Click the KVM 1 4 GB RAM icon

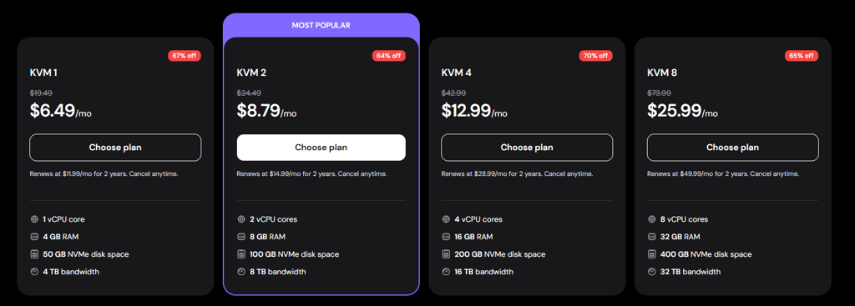[34, 237]
